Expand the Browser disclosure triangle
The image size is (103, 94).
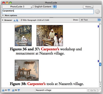[3, 20]
